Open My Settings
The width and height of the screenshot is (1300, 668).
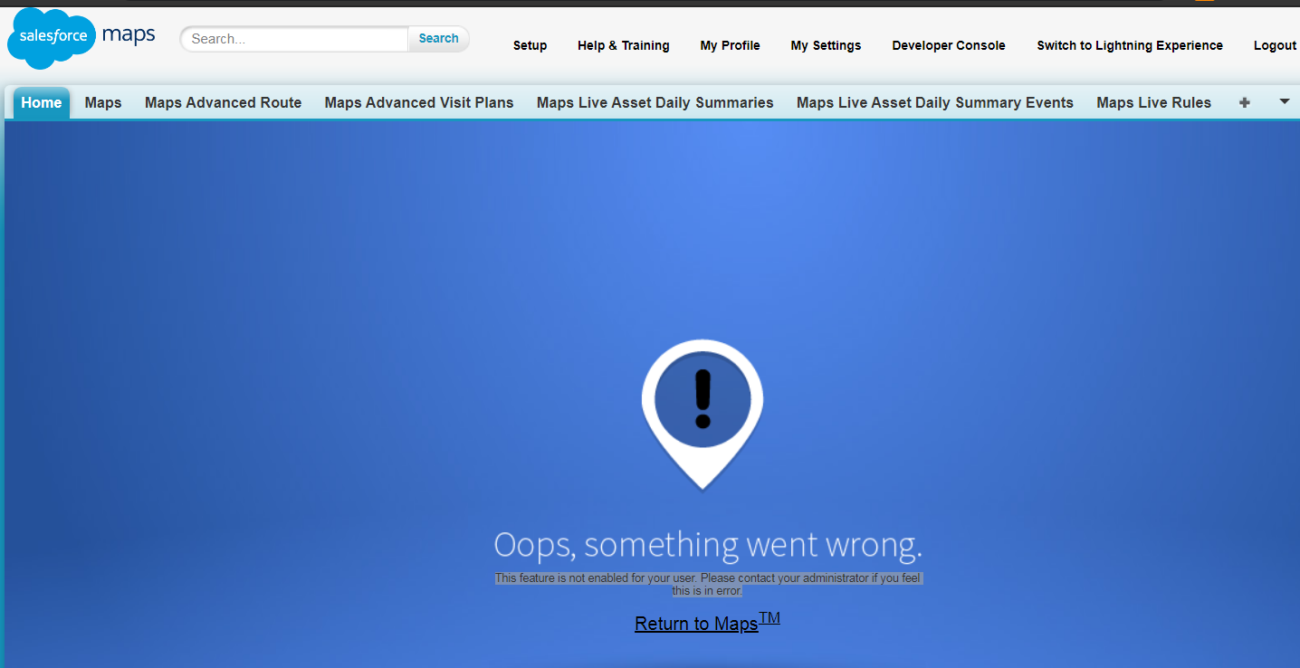pyautogui.click(x=827, y=45)
